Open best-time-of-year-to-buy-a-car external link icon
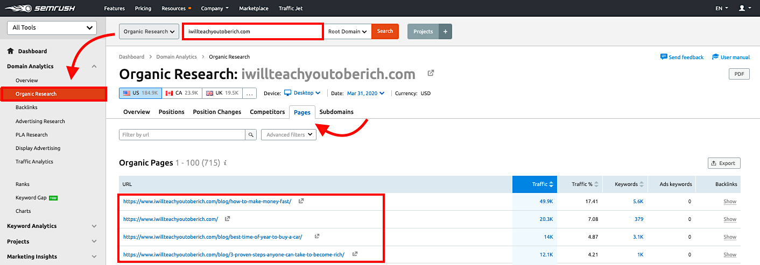This screenshot has height=265, width=760. tap(317, 237)
